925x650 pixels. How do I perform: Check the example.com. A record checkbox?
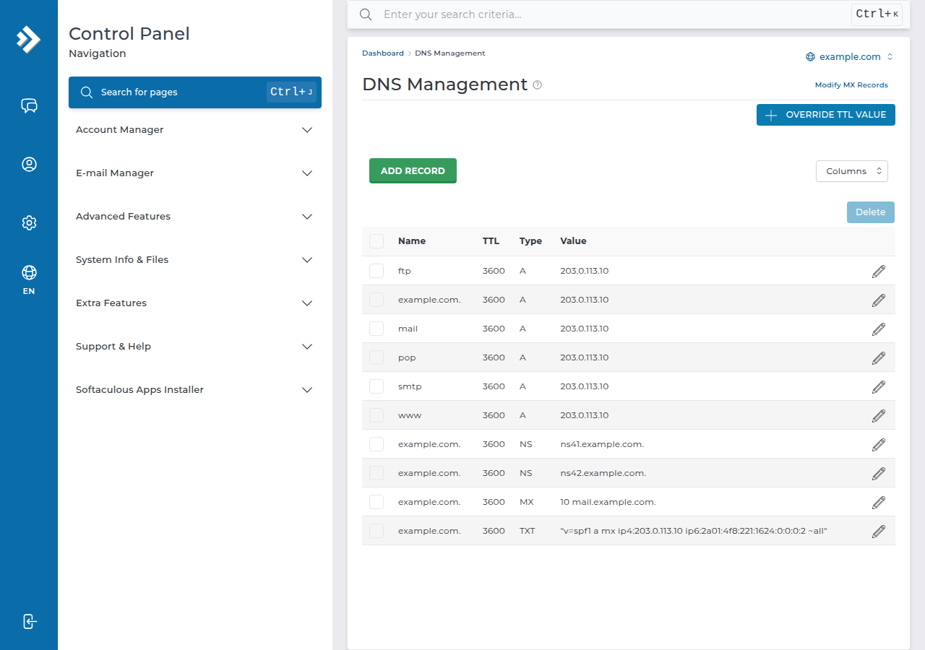377,300
